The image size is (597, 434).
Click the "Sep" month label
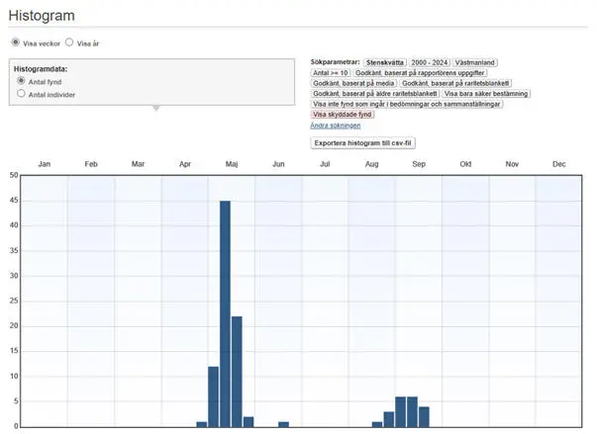tap(419, 163)
